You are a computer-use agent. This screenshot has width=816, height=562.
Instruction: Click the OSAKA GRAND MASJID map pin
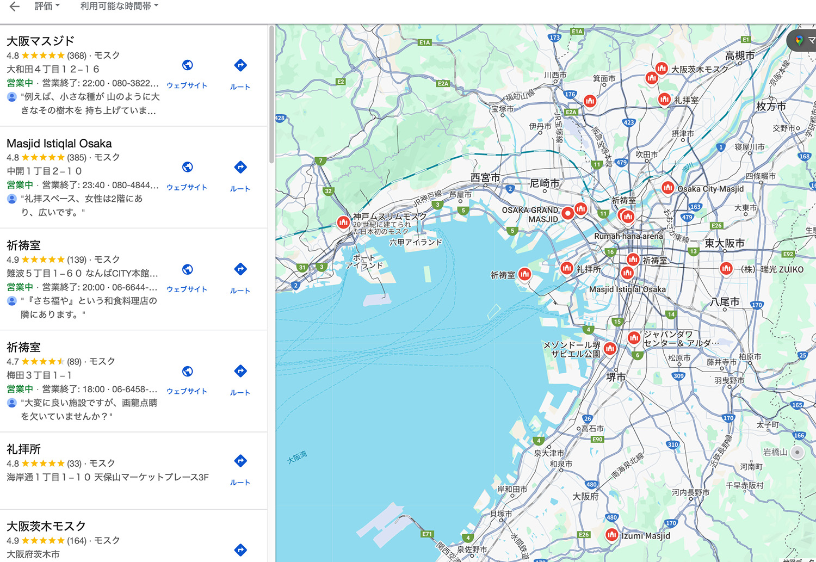568,213
